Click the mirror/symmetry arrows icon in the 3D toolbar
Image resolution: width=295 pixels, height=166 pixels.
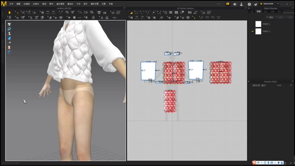[114, 18]
